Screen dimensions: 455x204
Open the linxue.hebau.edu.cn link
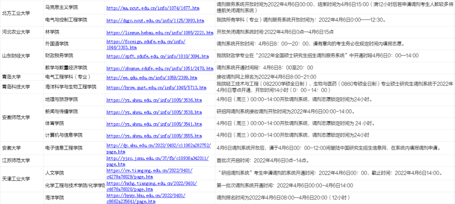click(x=160, y=33)
